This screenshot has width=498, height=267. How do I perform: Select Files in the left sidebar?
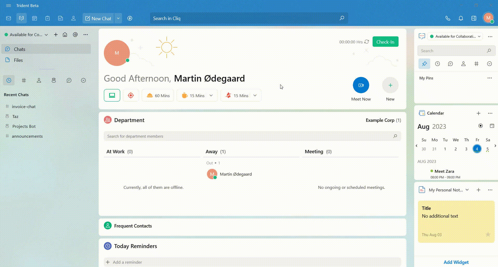tap(18, 60)
